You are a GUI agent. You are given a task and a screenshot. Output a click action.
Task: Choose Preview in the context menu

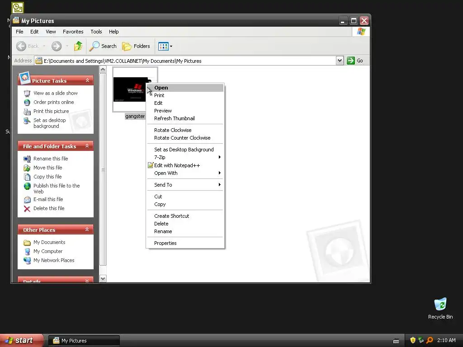(185, 111)
